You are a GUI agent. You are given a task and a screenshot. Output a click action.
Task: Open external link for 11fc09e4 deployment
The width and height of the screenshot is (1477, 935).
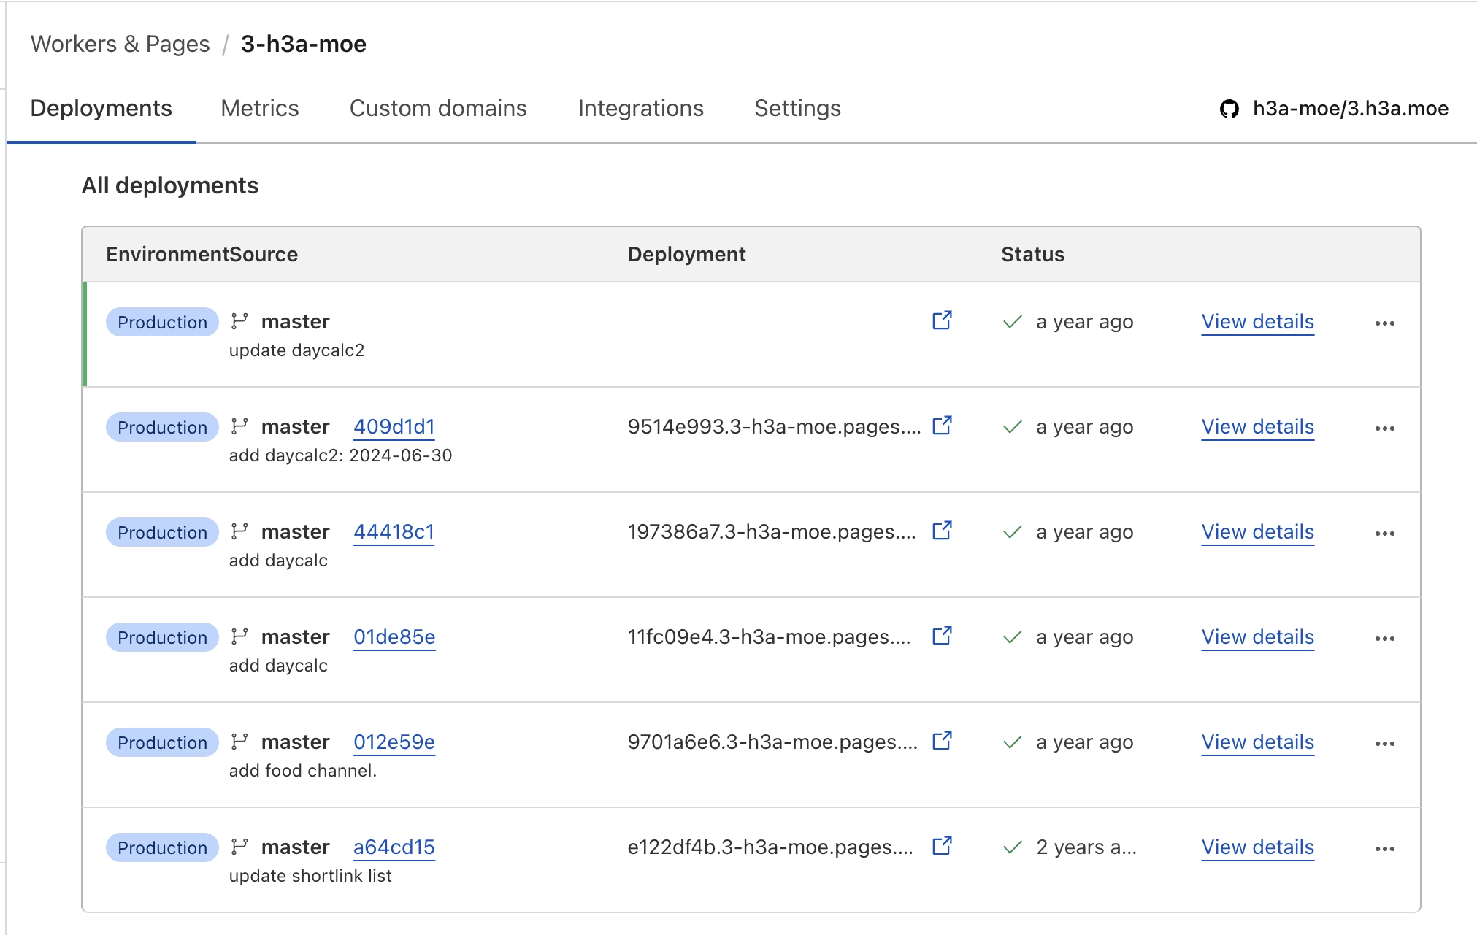pyautogui.click(x=943, y=636)
